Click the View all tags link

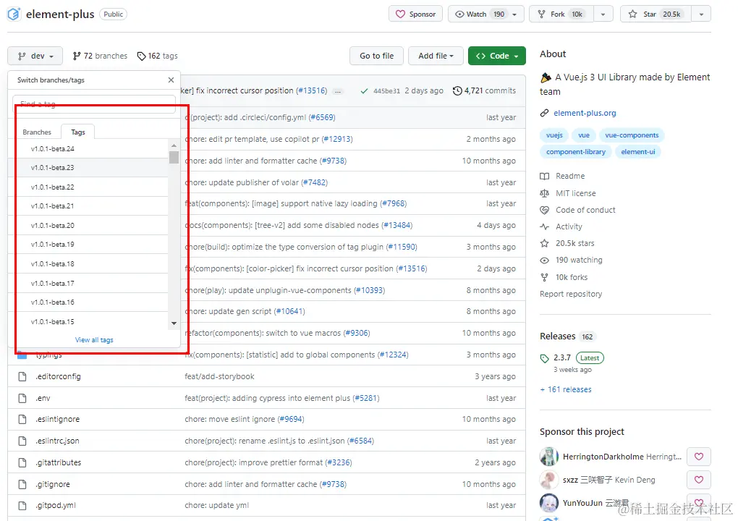coord(94,340)
